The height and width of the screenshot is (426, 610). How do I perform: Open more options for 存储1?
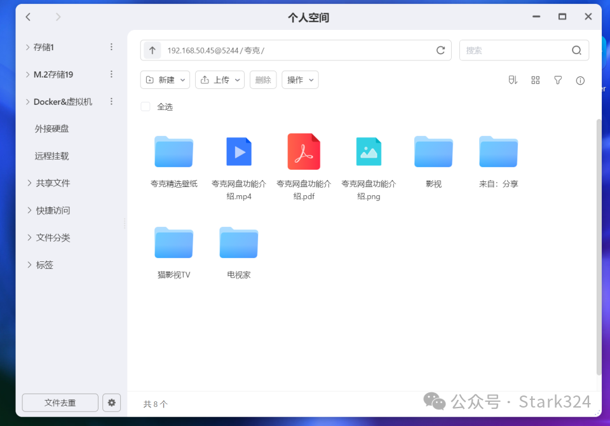pyautogui.click(x=111, y=47)
